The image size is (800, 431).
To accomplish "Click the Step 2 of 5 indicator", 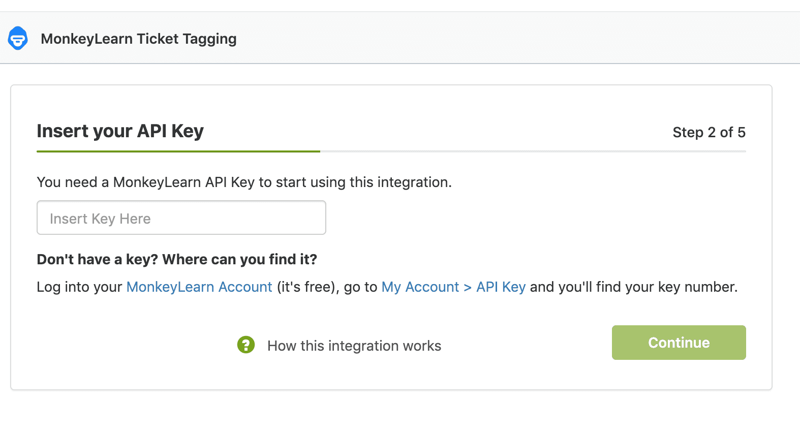I will pos(709,133).
